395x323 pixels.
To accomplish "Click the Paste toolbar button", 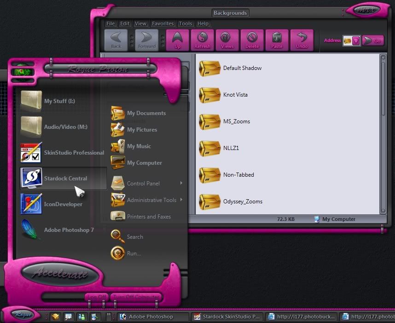I will (x=277, y=40).
